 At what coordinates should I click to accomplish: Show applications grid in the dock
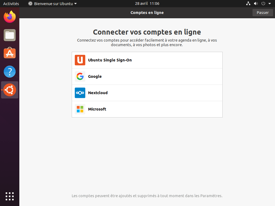tap(10, 196)
